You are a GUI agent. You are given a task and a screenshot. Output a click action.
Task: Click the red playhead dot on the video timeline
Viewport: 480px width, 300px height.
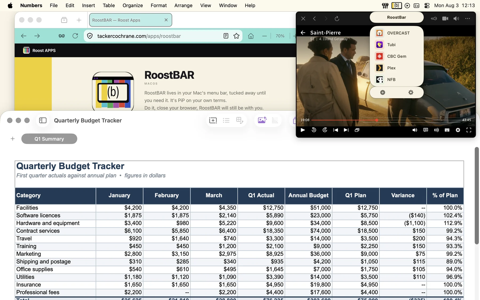point(377,120)
